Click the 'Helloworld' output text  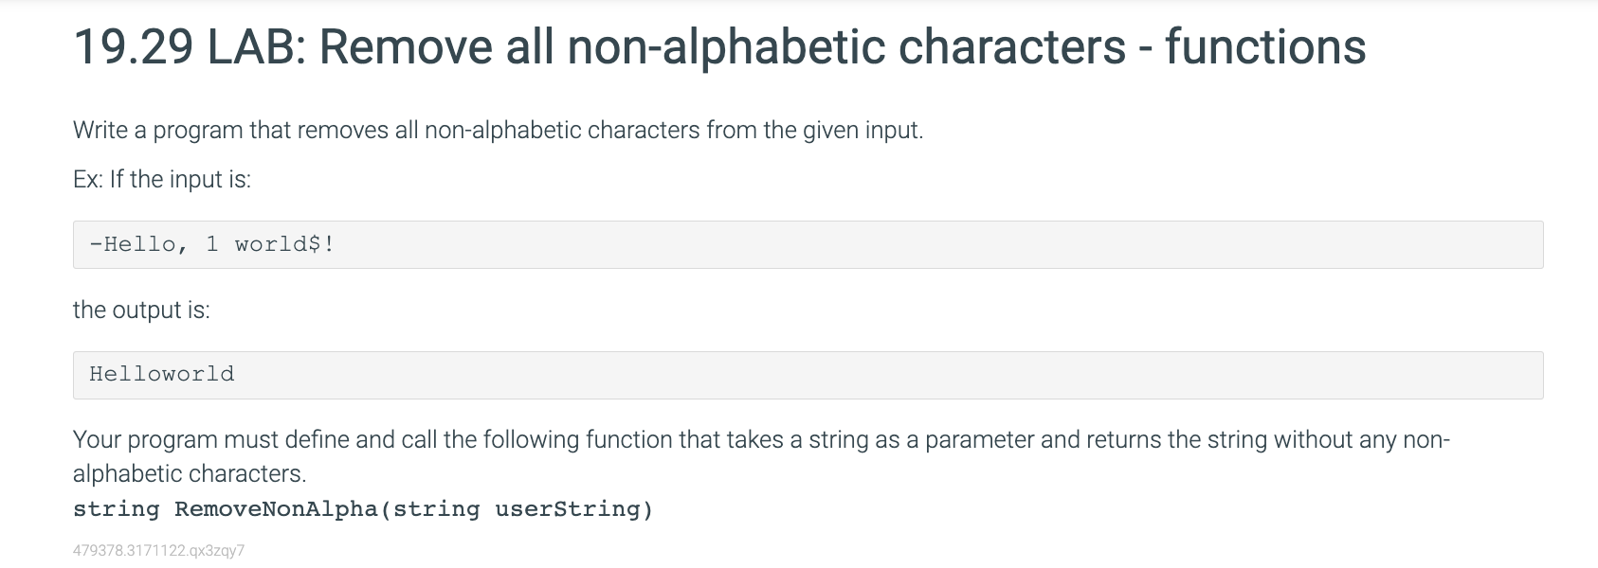[x=162, y=374]
